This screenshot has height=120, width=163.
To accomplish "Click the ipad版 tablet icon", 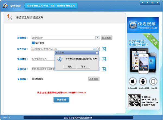I will [153, 81].
